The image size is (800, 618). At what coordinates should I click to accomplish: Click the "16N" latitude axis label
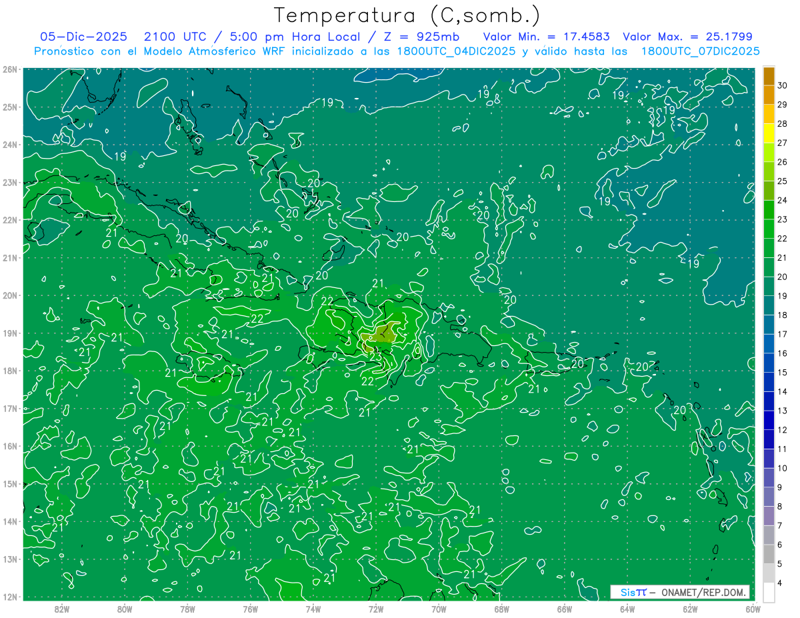[9, 446]
